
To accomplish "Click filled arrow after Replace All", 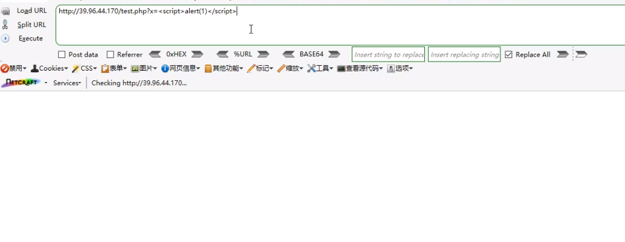I will (x=562, y=54).
